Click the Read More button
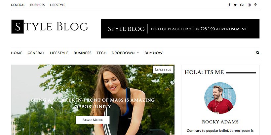Screen dimensions: 271x135 [x=93, y=120]
